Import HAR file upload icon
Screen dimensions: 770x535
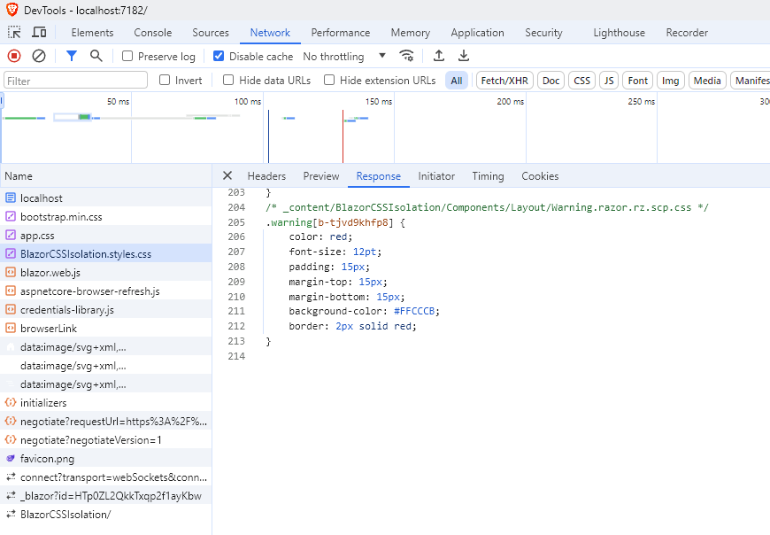(439, 56)
